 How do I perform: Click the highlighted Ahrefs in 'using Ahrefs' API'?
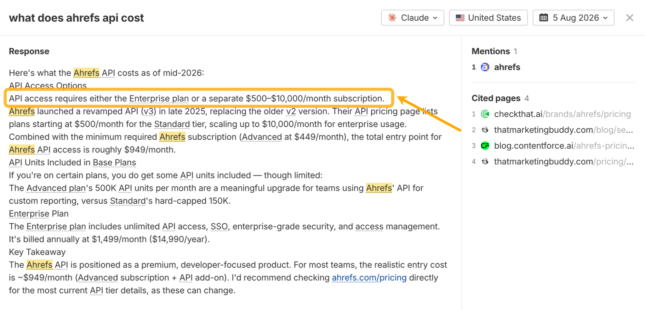tap(379, 188)
